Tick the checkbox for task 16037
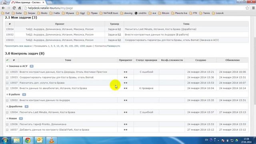The width and height of the screenshot is (256, 144). click(x=7, y=130)
